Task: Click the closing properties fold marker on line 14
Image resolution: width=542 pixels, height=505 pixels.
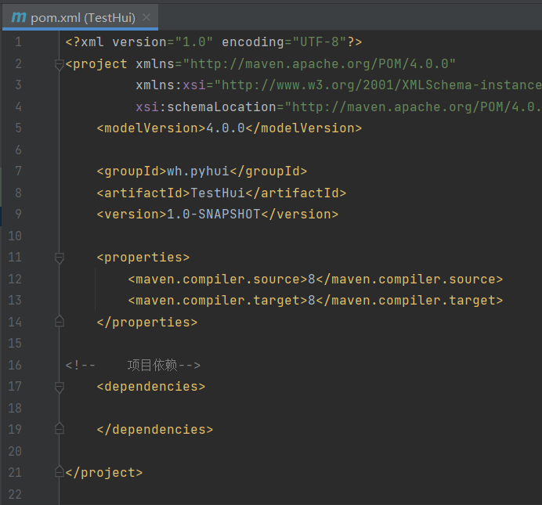Action: pyautogui.click(x=60, y=322)
